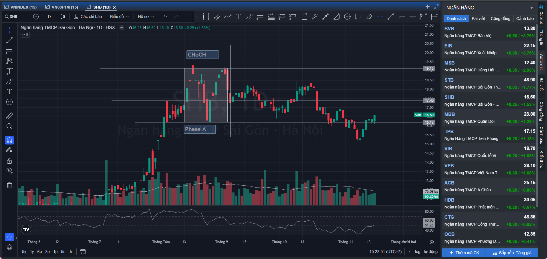Select the eraser tool in drawing toolbar
Viewport: 548px width, 259px height.
point(369,17)
